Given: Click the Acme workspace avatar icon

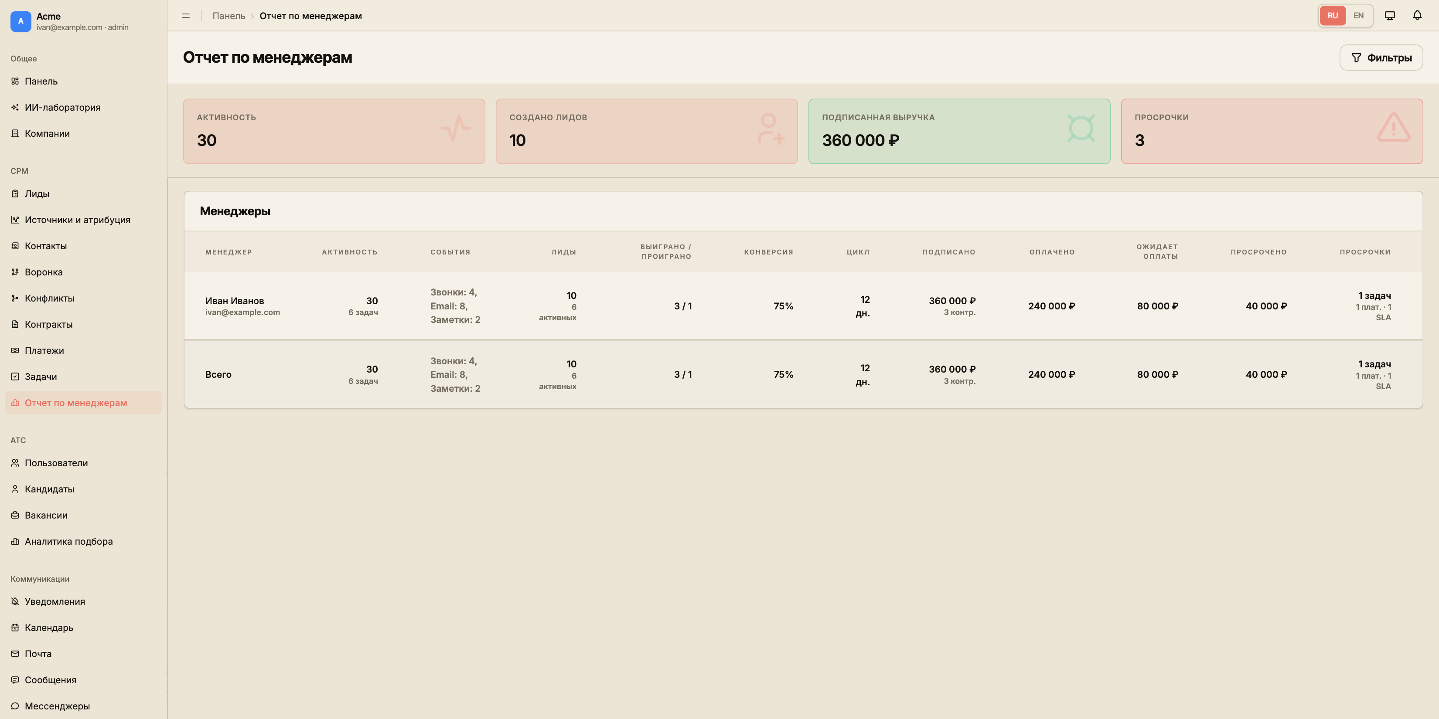Looking at the screenshot, I should click(x=20, y=21).
